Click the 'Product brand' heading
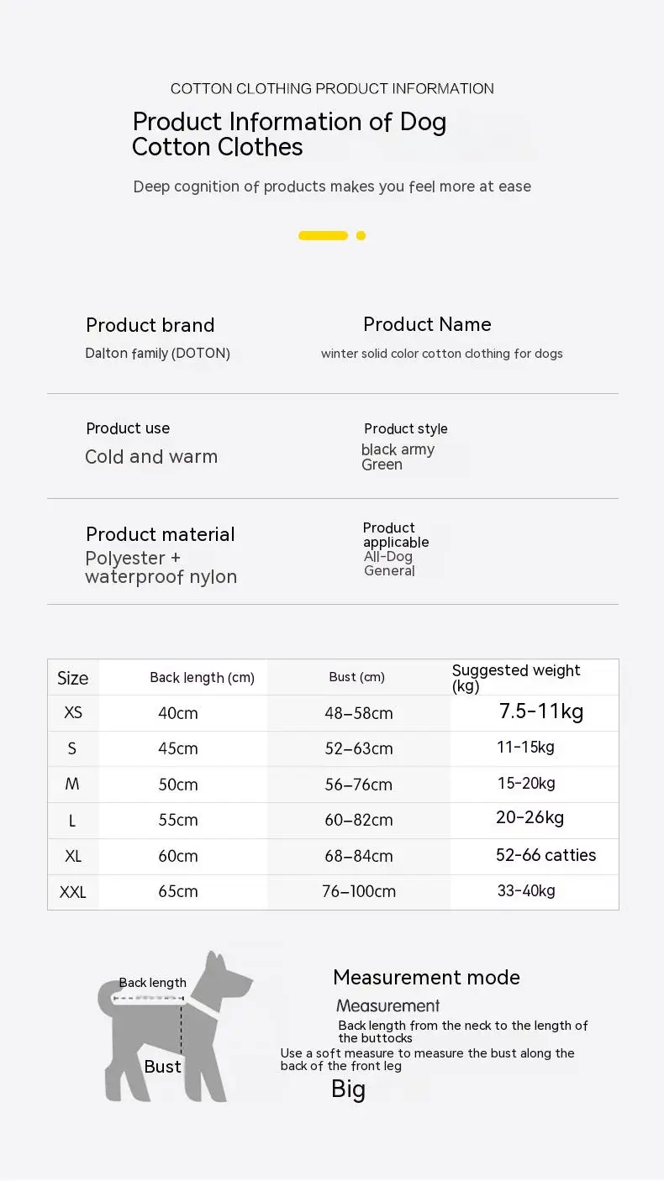The height and width of the screenshot is (1181, 664). (x=150, y=325)
